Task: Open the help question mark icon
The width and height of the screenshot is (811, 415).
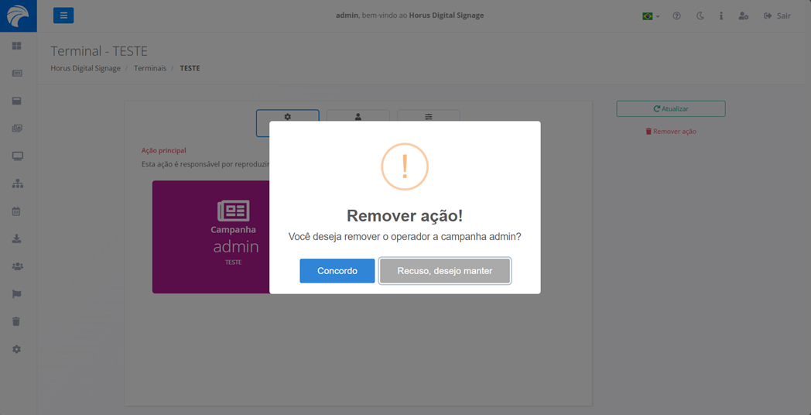Action: (676, 16)
